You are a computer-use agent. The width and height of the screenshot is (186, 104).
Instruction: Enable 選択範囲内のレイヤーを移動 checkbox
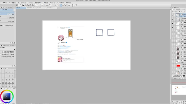coord(1,54)
